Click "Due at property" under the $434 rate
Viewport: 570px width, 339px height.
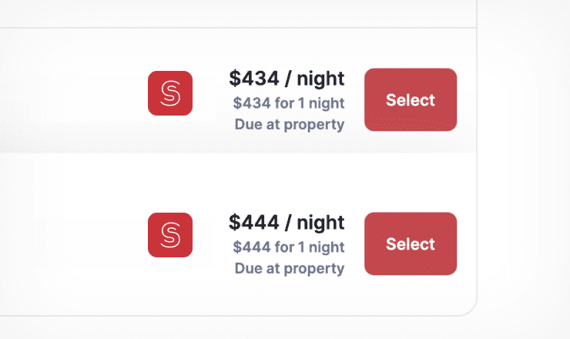290,125
